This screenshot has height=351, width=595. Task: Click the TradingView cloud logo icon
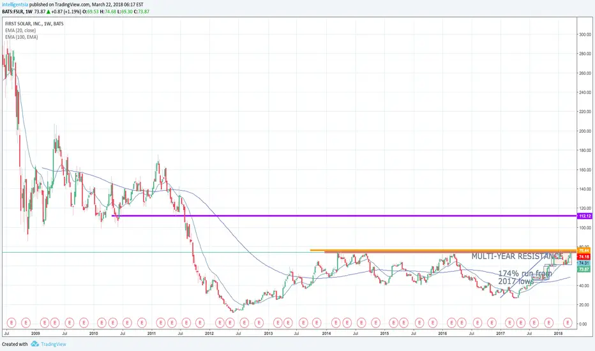(x=34, y=344)
